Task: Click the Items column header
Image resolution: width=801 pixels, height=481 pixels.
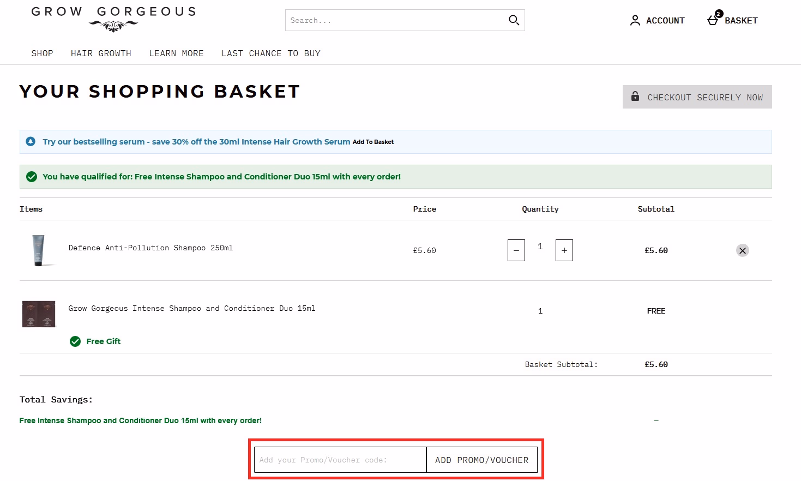Action: tap(31, 209)
